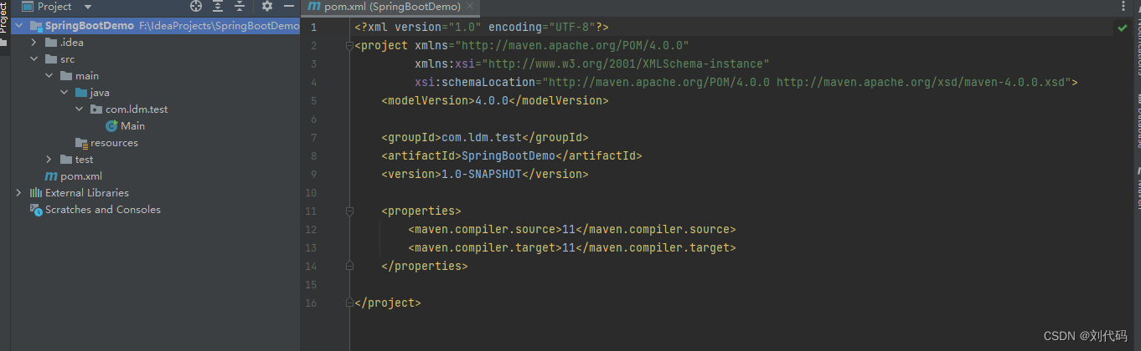
Task: Place cursor on artifactId SpringBootDemo
Action: (x=509, y=156)
